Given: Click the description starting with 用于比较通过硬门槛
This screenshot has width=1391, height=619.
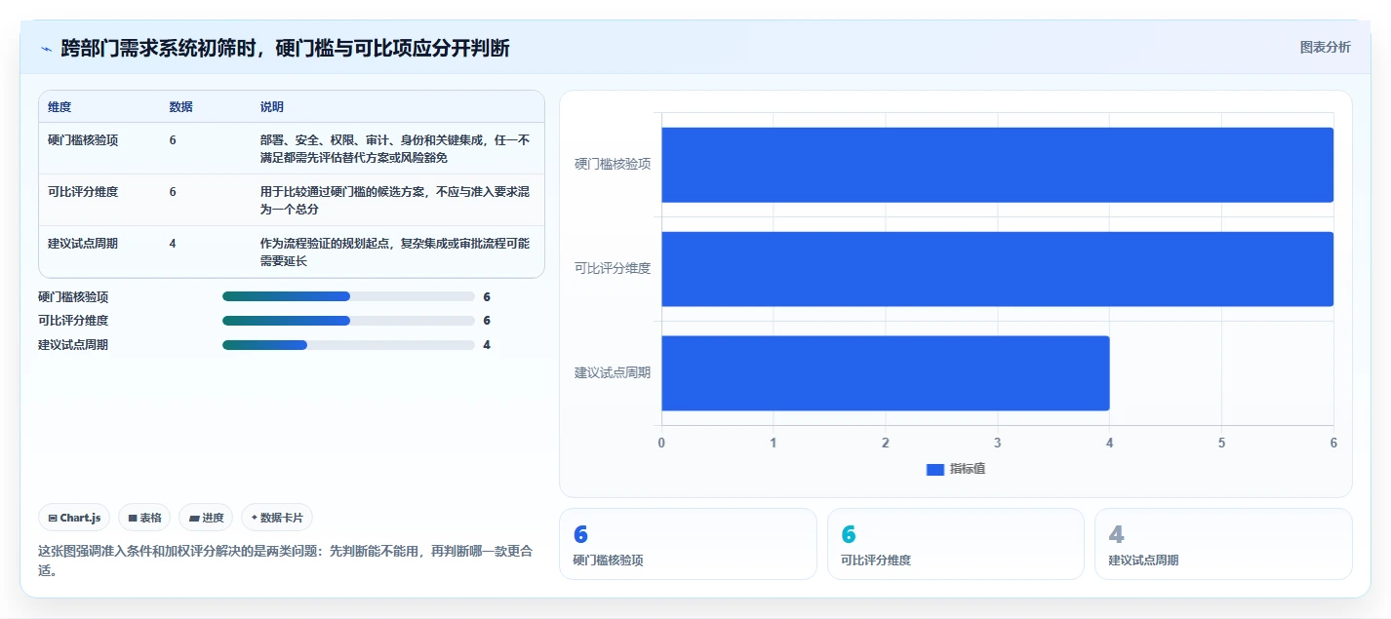Looking at the screenshot, I should (x=396, y=200).
